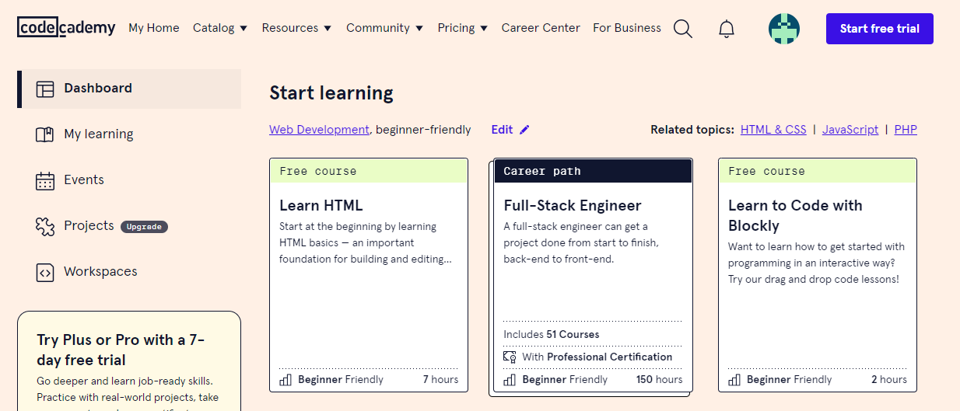Image resolution: width=960 pixels, height=411 pixels.
Task: Open search with the magnifying glass icon
Action: point(682,29)
